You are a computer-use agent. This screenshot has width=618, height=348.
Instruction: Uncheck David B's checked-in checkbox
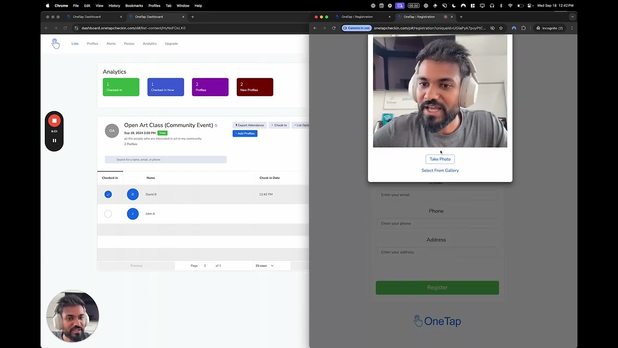(x=108, y=194)
